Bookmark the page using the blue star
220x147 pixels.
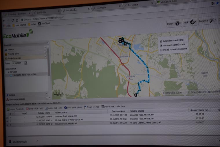pos(217,3)
